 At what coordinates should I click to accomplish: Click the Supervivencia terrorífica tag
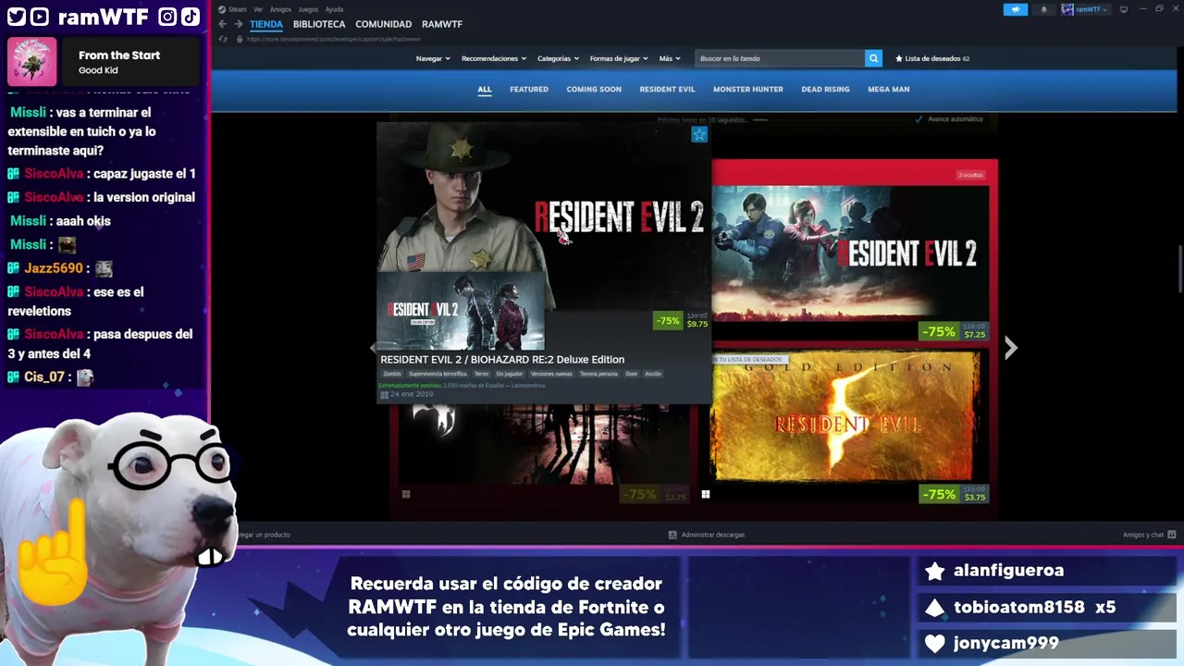pos(438,374)
